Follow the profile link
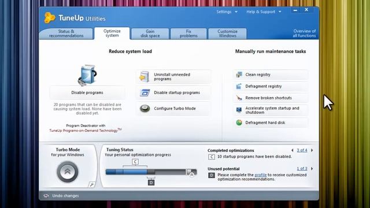 (x=261, y=175)
